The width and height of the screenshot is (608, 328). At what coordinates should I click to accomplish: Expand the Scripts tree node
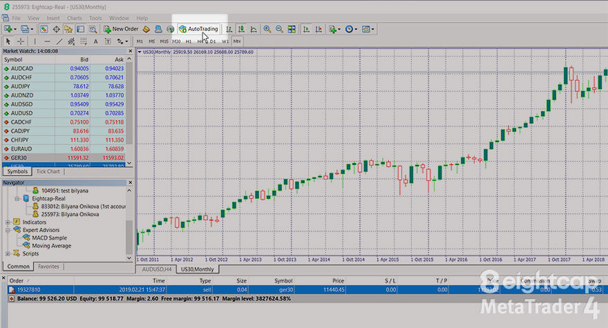(x=8, y=253)
